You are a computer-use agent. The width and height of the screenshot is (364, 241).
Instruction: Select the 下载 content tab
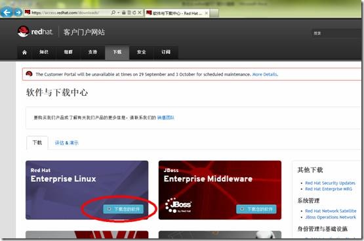point(37,142)
